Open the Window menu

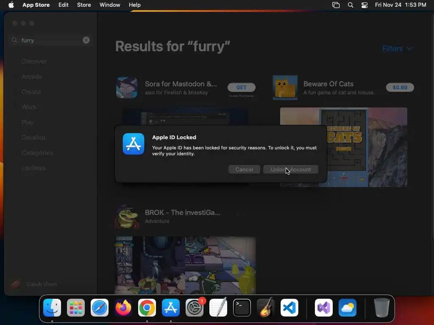click(x=110, y=5)
